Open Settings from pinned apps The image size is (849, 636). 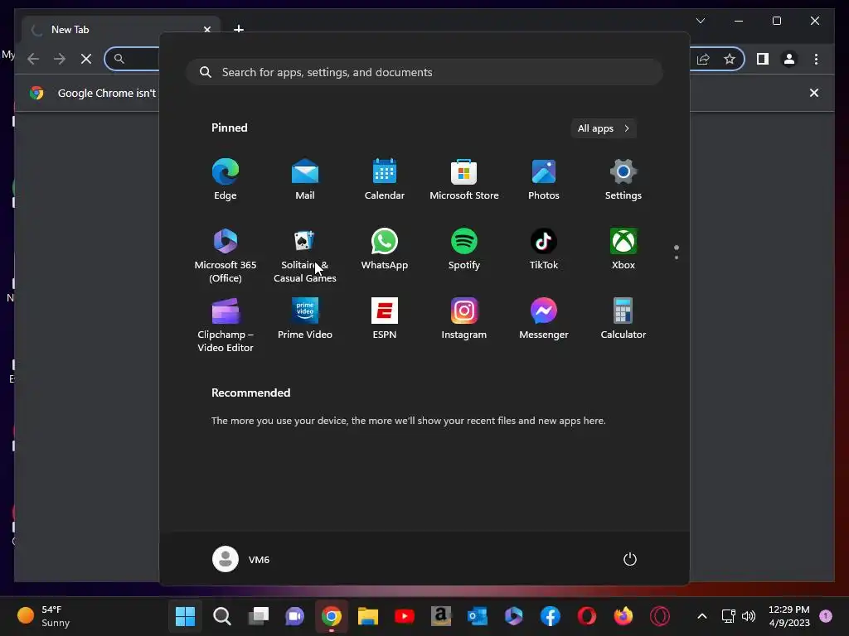point(623,180)
